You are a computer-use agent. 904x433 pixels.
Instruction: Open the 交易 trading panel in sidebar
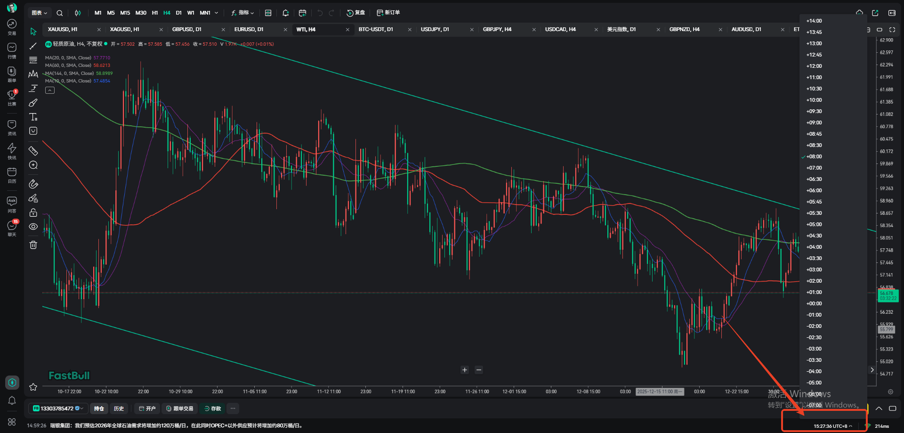(x=12, y=26)
